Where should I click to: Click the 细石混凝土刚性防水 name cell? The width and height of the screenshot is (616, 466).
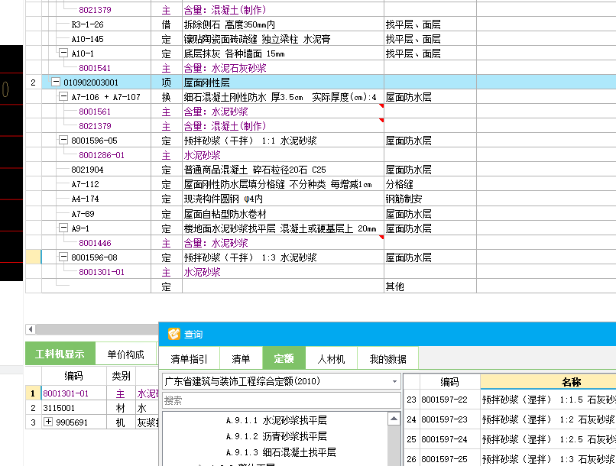click(x=283, y=97)
